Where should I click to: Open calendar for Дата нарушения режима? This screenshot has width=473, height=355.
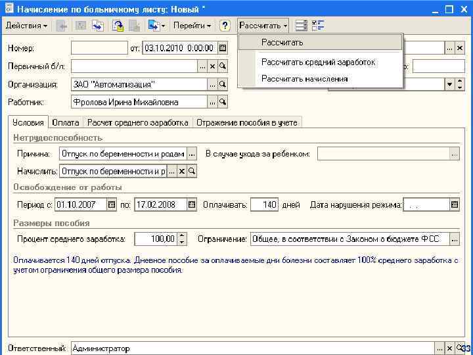(x=455, y=204)
